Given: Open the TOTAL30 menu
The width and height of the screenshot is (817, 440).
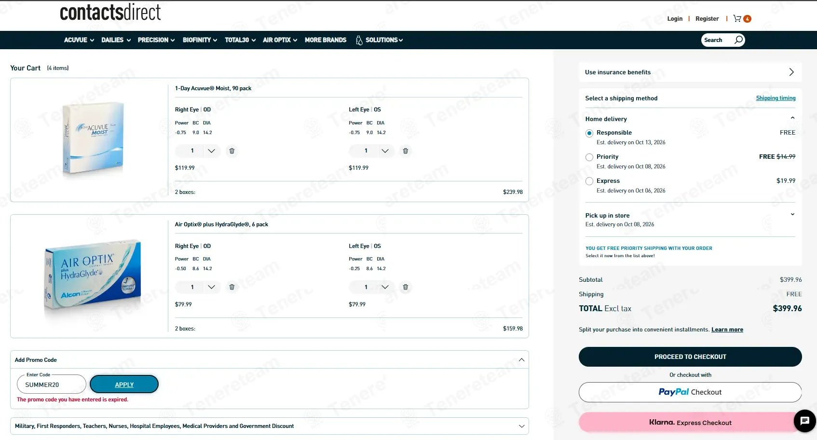Looking at the screenshot, I should [240, 40].
